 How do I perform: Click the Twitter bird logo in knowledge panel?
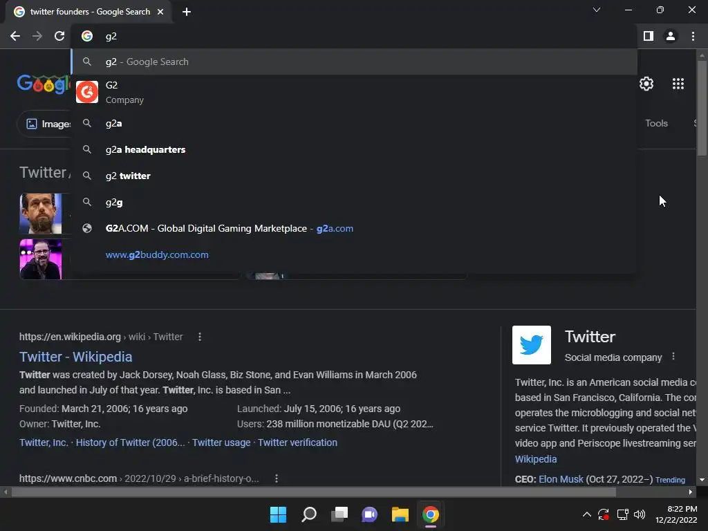pyautogui.click(x=532, y=345)
